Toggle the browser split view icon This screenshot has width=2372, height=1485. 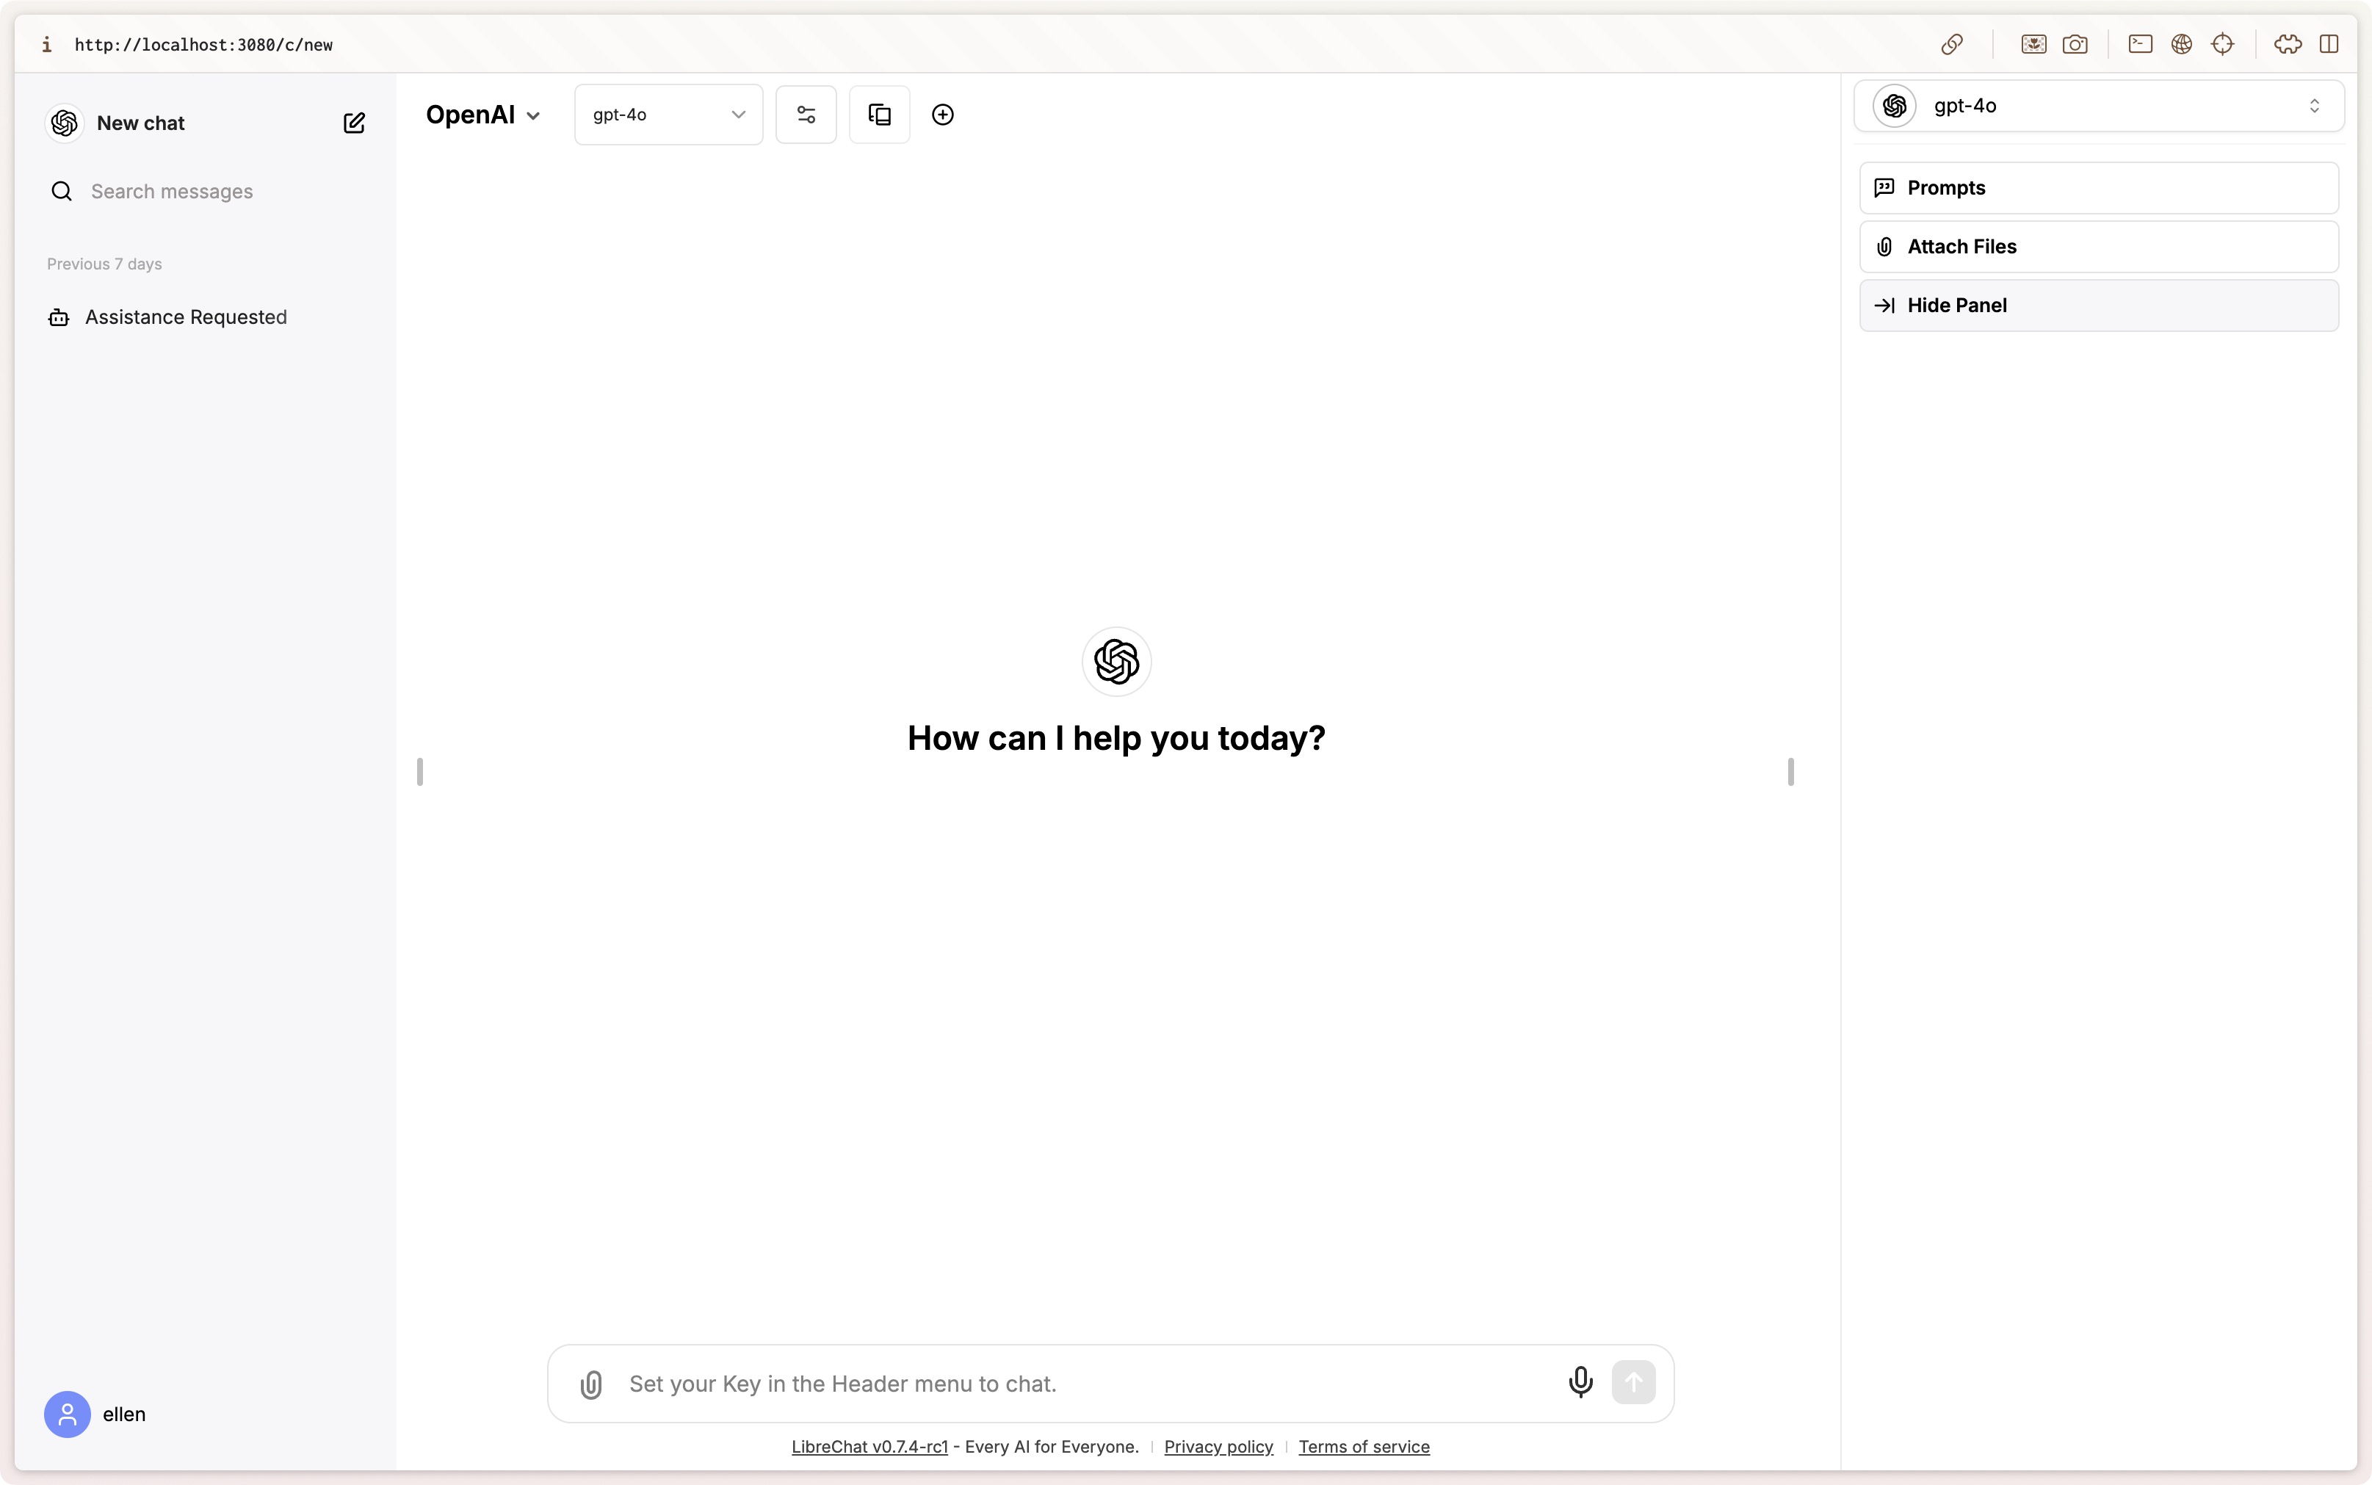click(x=2329, y=44)
